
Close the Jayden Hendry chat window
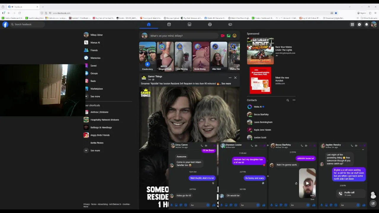365,146
